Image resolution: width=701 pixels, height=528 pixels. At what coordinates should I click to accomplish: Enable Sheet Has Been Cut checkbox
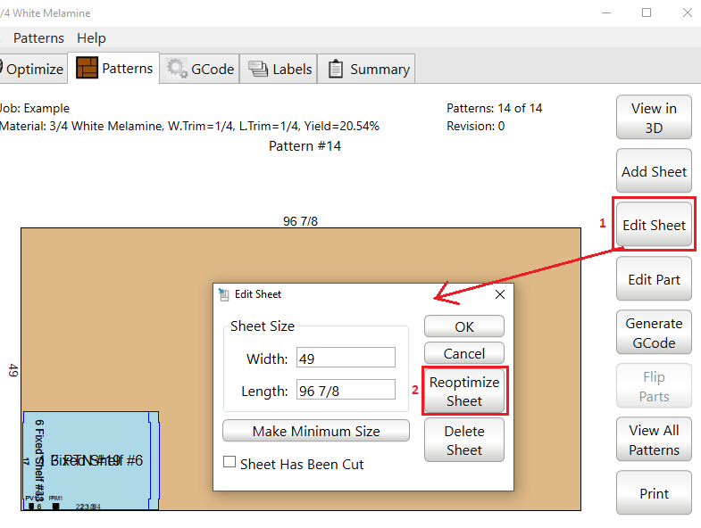[230, 463]
